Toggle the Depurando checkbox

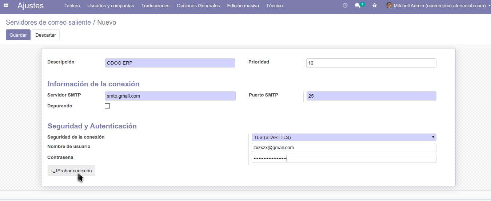point(107,106)
